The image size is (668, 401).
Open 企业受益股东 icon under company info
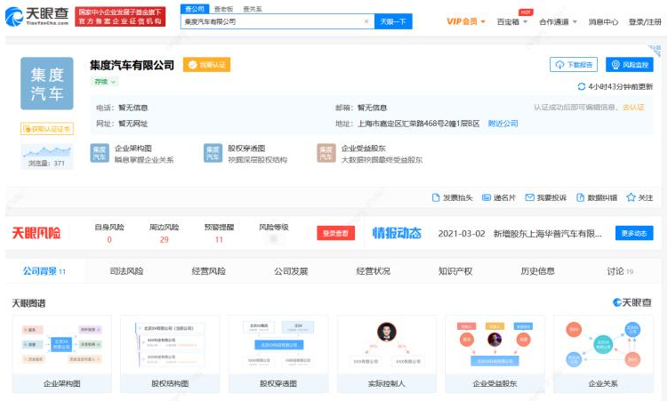click(326, 153)
